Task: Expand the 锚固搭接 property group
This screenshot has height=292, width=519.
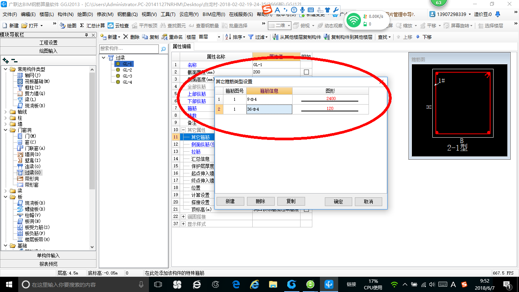Action: (x=184, y=217)
